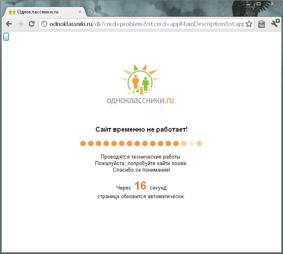The image size is (283, 254).
Task: Click the word 'секунд'
Action: [x=158, y=188]
